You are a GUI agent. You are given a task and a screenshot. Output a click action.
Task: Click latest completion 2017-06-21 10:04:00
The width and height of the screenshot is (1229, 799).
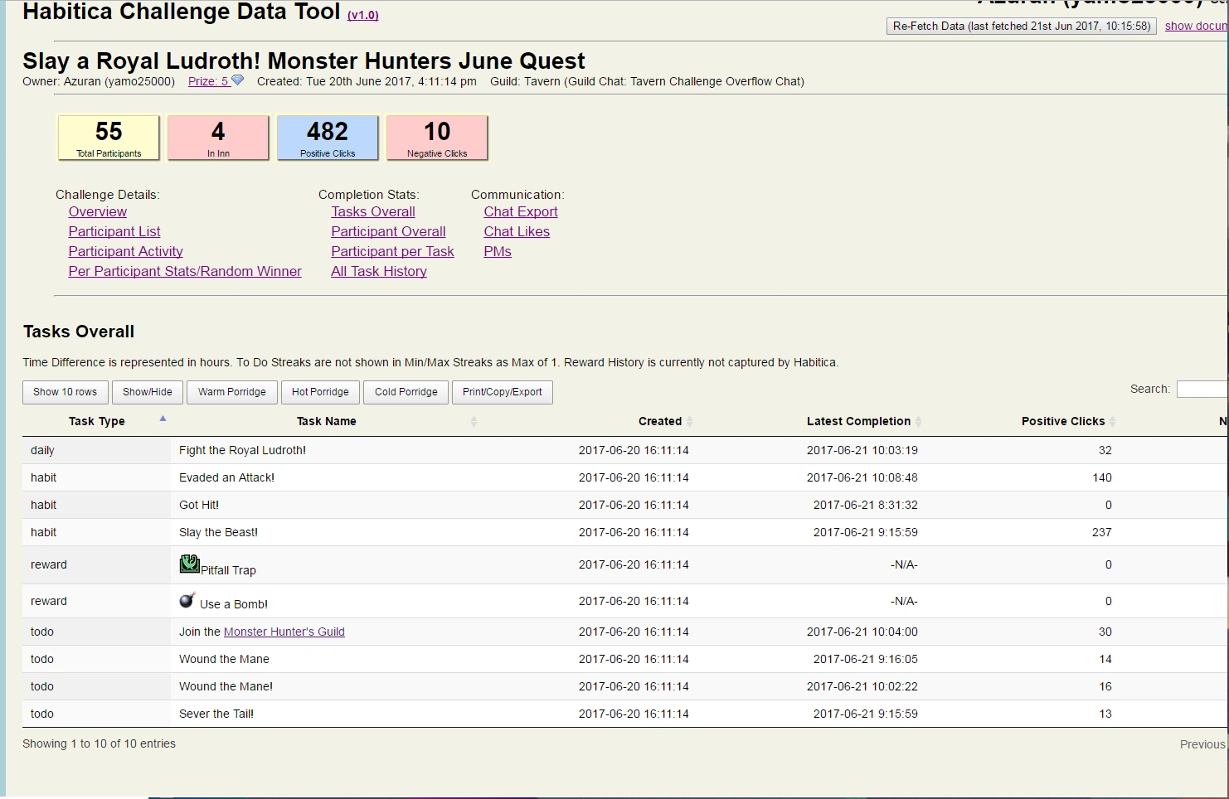(x=862, y=632)
